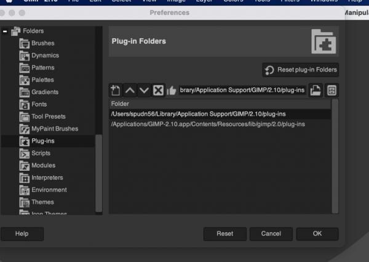Add a new plug-in folder entry
369x262 pixels.
pyautogui.click(x=116, y=91)
